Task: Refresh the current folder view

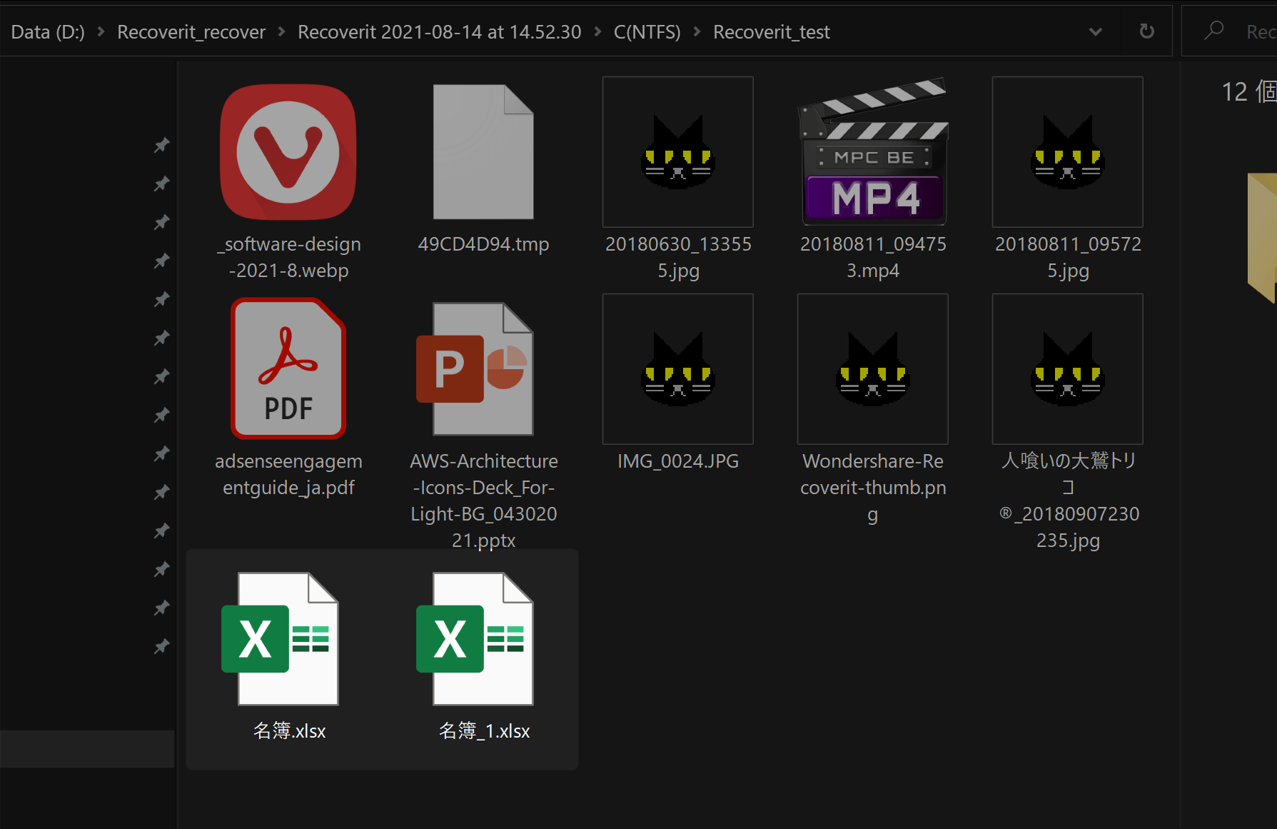Action: point(1147,31)
